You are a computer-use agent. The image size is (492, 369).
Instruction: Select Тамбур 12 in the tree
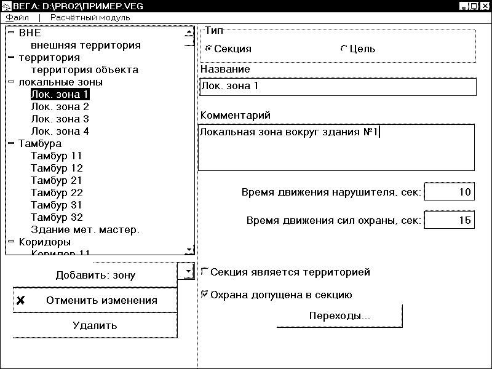pos(57,168)
